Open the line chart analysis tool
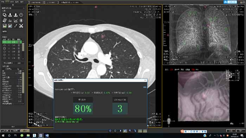Image resolution: width=246 pixels, height=138 pixels. tap(15, 20)
